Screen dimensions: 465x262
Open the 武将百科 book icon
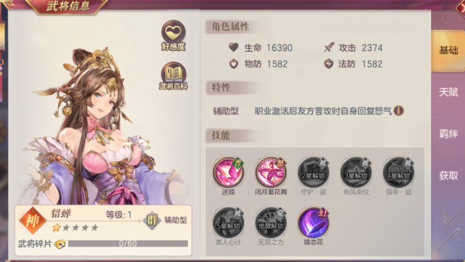174,76
